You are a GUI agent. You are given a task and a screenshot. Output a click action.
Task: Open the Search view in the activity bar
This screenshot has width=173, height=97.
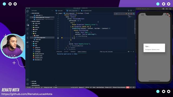(x=28, y=16)
